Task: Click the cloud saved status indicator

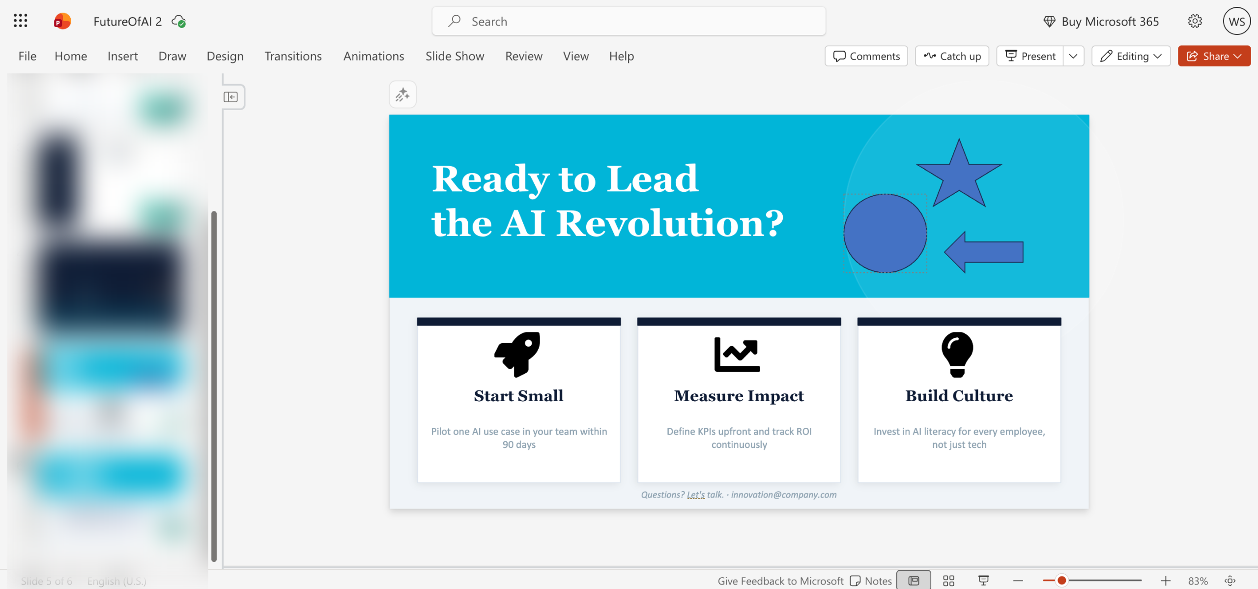Action: [178, 21]
